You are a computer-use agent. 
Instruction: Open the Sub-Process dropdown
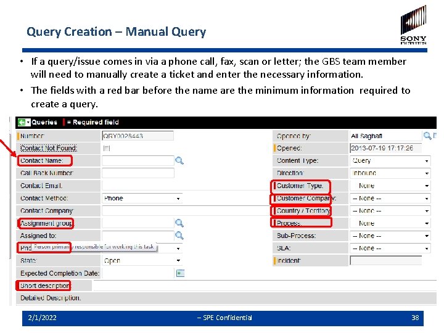(390, 236)
